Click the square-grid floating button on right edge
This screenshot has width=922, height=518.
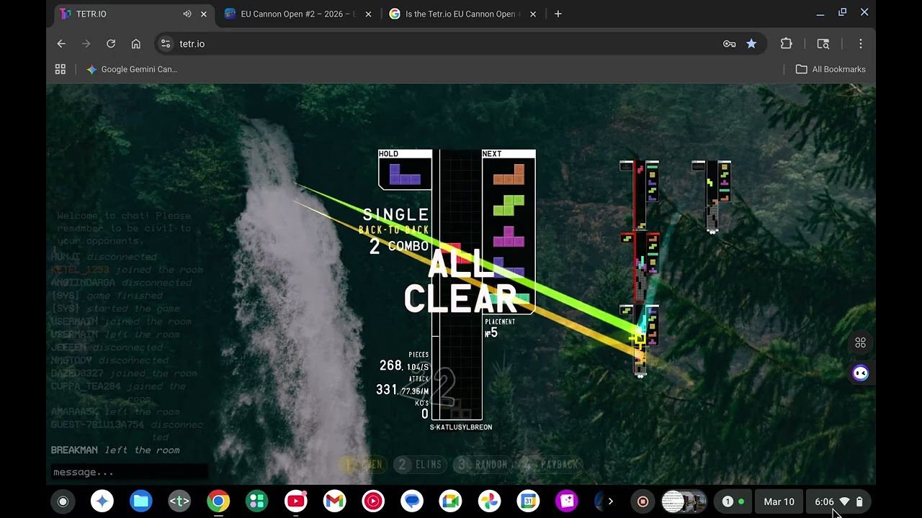pyautogui.click(x=860, y=342)
